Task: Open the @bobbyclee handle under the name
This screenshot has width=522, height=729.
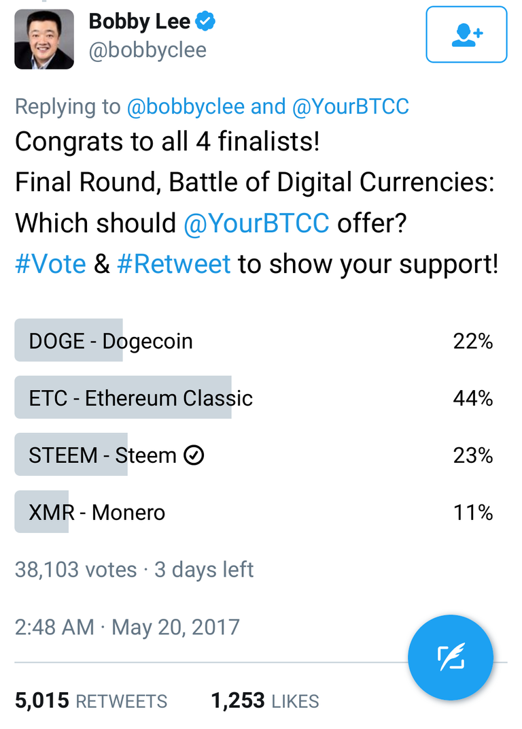Action: coord(147,50)
